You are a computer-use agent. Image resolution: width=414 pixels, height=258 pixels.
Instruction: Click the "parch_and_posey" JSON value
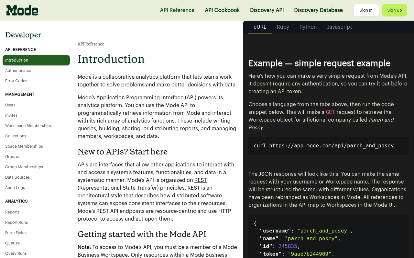click(x=324, y=231)
